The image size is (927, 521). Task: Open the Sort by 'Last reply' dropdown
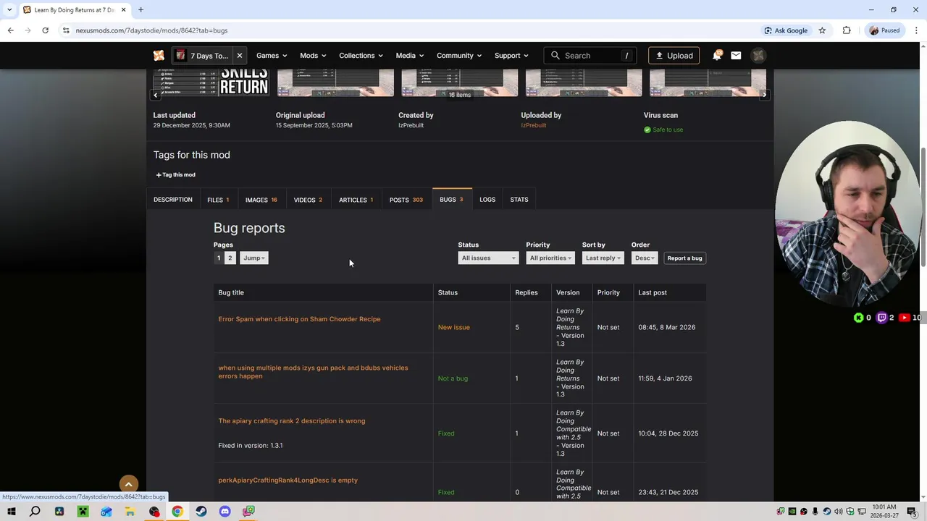click(x=603, y=258)
